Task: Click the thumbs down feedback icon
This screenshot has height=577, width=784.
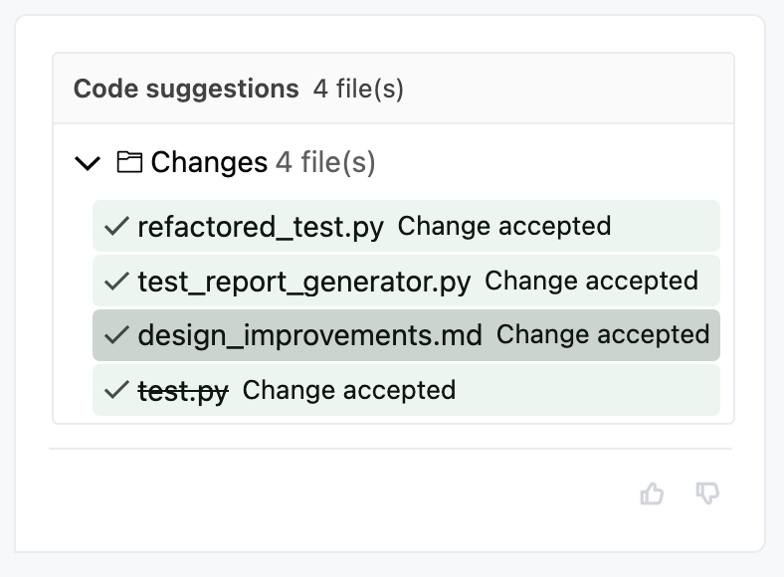Action: 707,493
